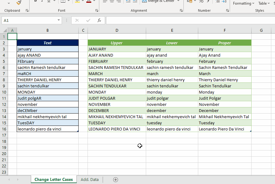275x184 pixels.
Task: Apply borders using the Borders icon
Action: pyautogui.click(x=63, y=1)
